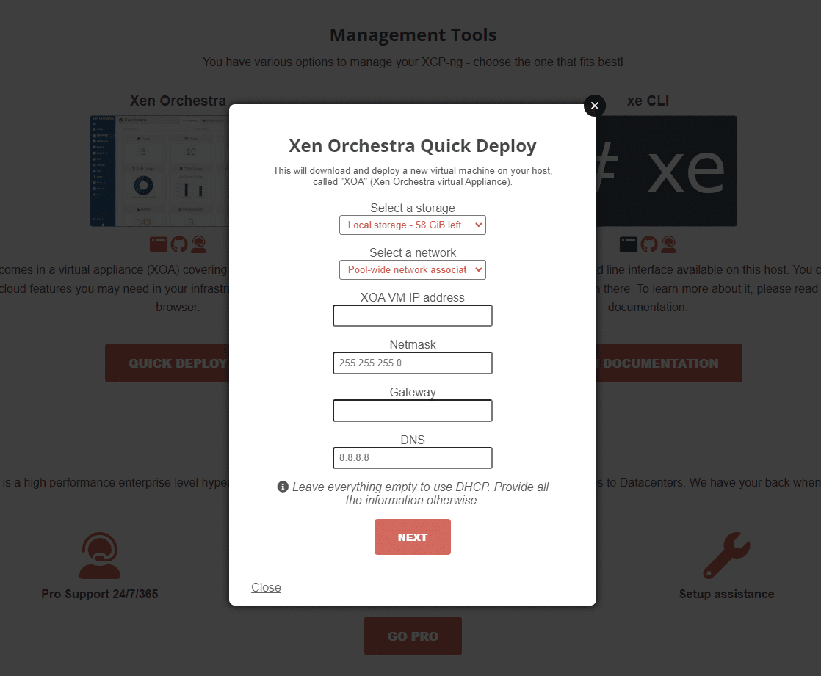This screenshot has width=821, height=676.
Task: Open the network selection dropdown
Action: 413,269
